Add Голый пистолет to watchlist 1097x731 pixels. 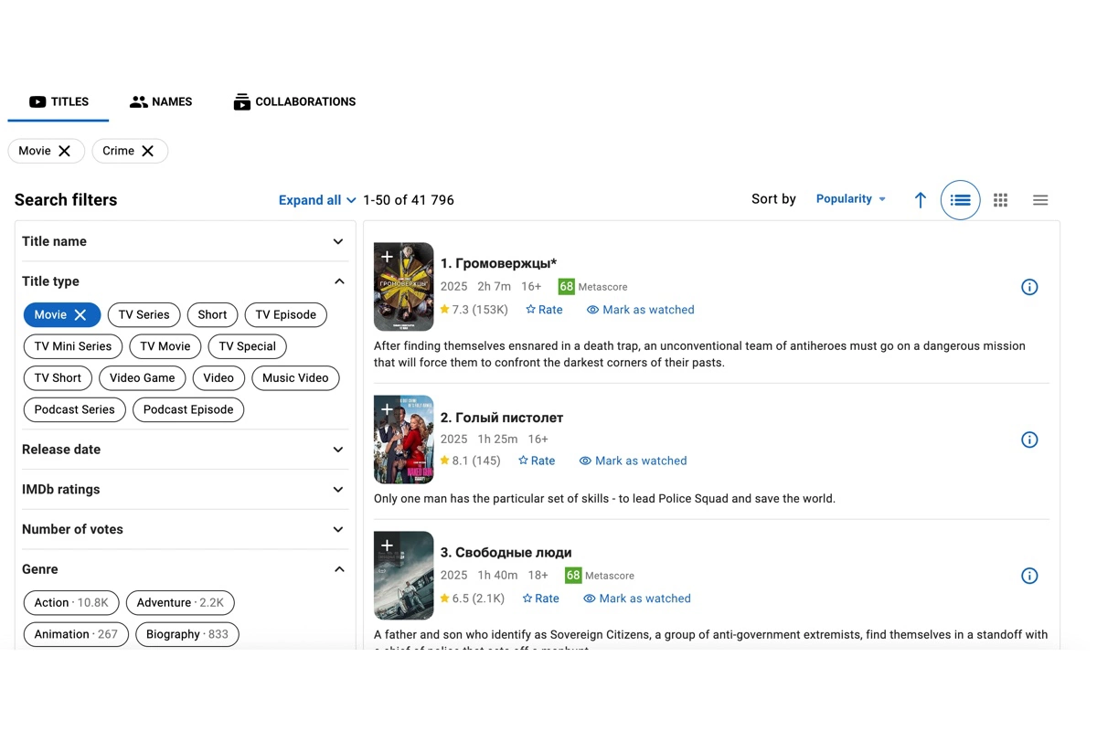pos(387,409)
